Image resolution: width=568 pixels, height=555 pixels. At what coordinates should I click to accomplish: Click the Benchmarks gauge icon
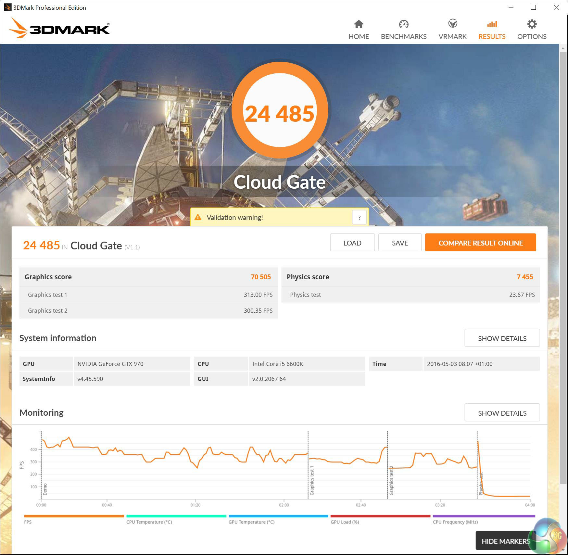(x=404, y=24)
